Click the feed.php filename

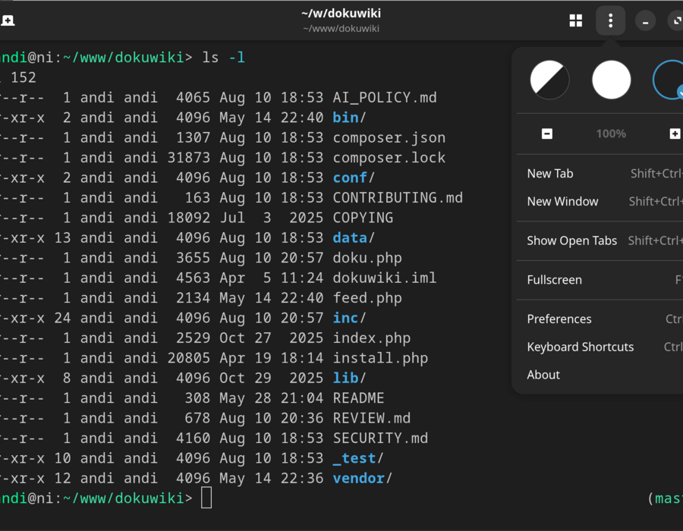367,297
